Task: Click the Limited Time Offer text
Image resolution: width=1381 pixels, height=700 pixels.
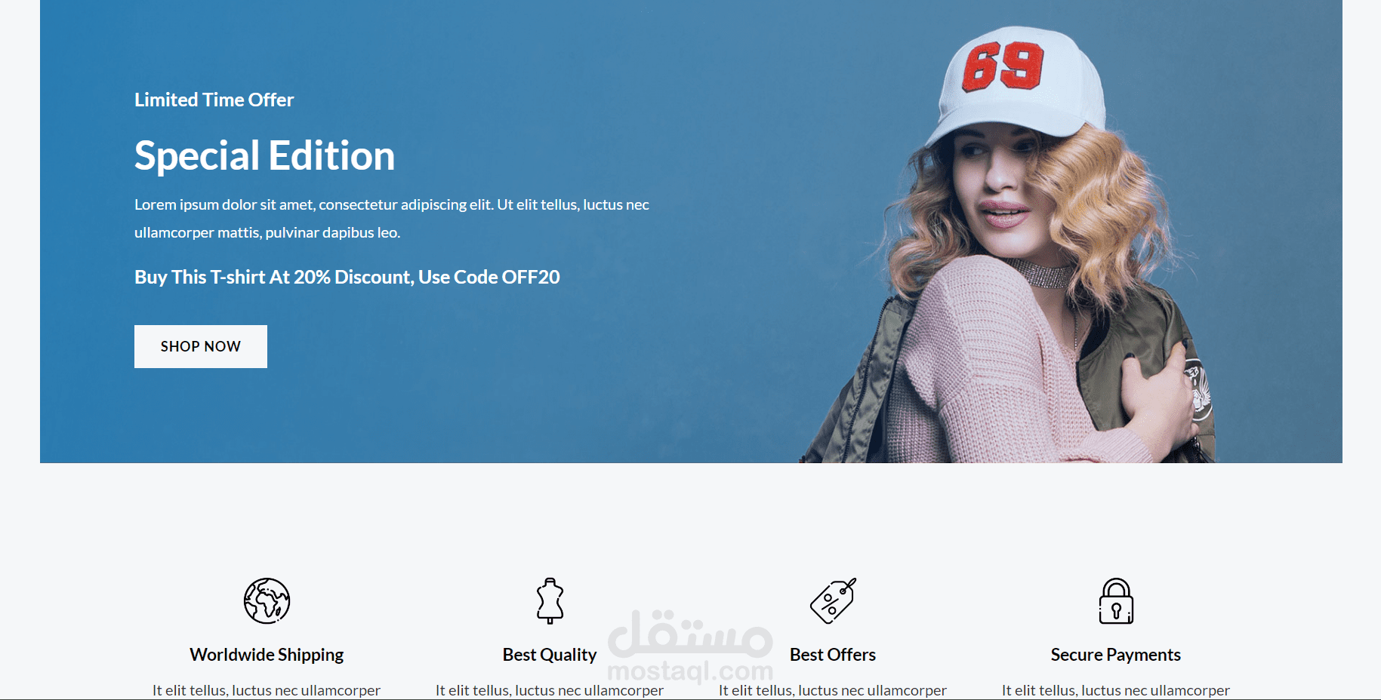Action: coord(214,100)
